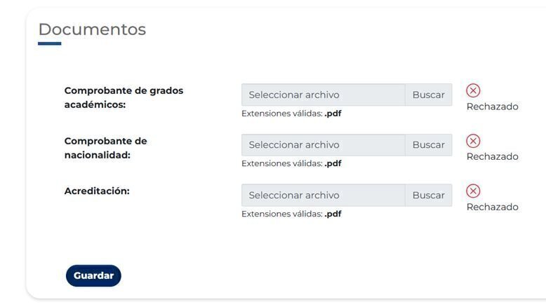
Task: Click the Acreditación field label
Action: (97, 191)
